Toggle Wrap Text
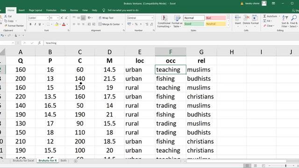Screen dimensions: 299x168 pos(106,18)
